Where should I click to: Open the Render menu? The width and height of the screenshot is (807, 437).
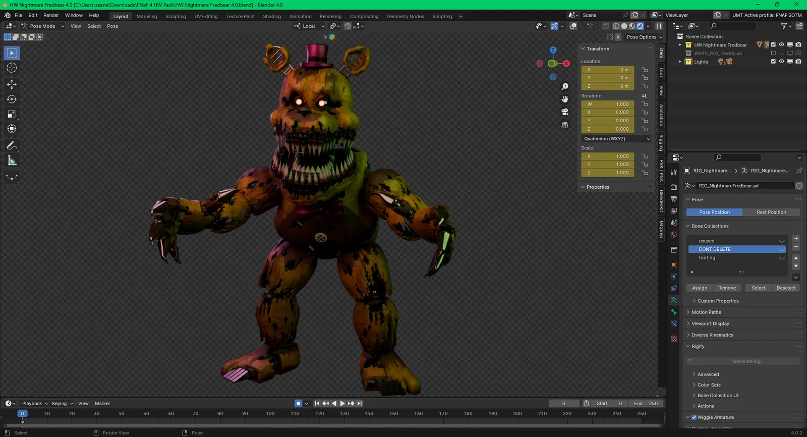51,15
